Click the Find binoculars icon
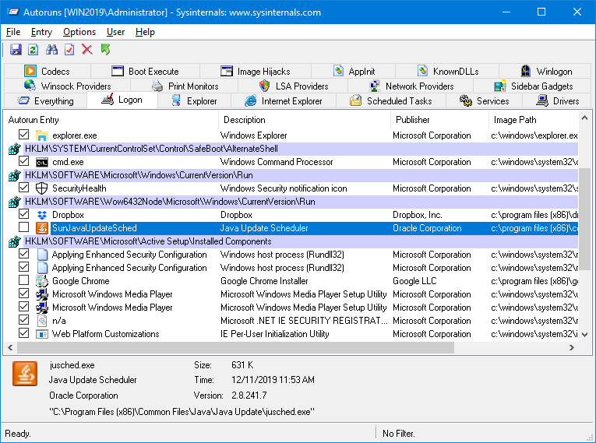Viewport: 596px width, 443px height. pyautogui.click(x=51, y=50)
